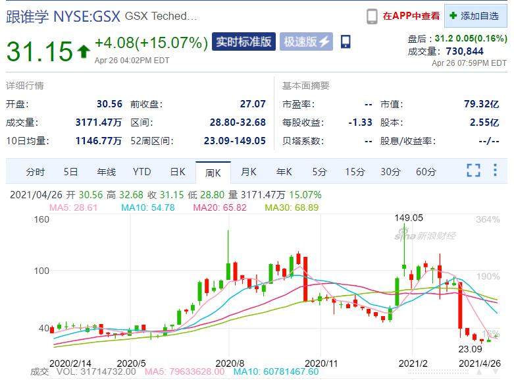Select the 分时 chart tab
Viewport: 514px width, 380px height.
[36, 172]
